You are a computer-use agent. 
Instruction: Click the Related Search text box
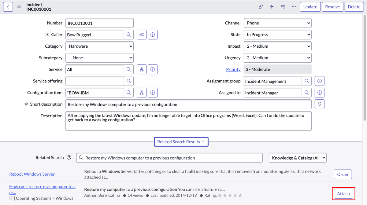point(169,158)
